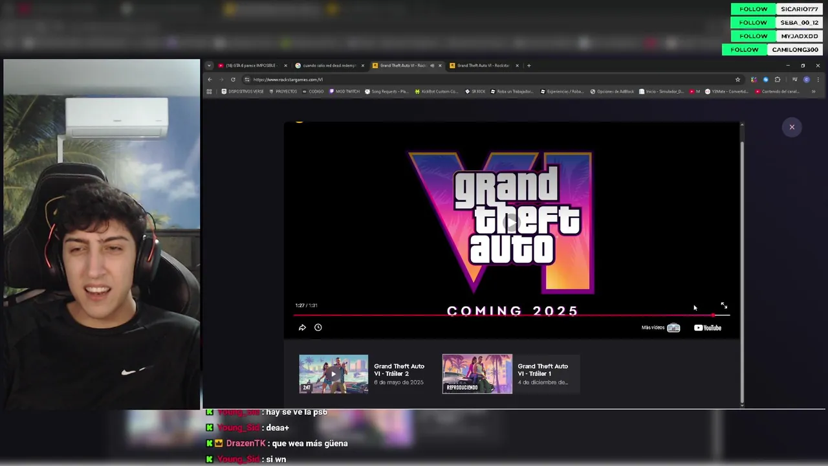
Task: Click the 'Grand Theft Auto VI - Tráiler 1' title
Action: click(543, 370)
